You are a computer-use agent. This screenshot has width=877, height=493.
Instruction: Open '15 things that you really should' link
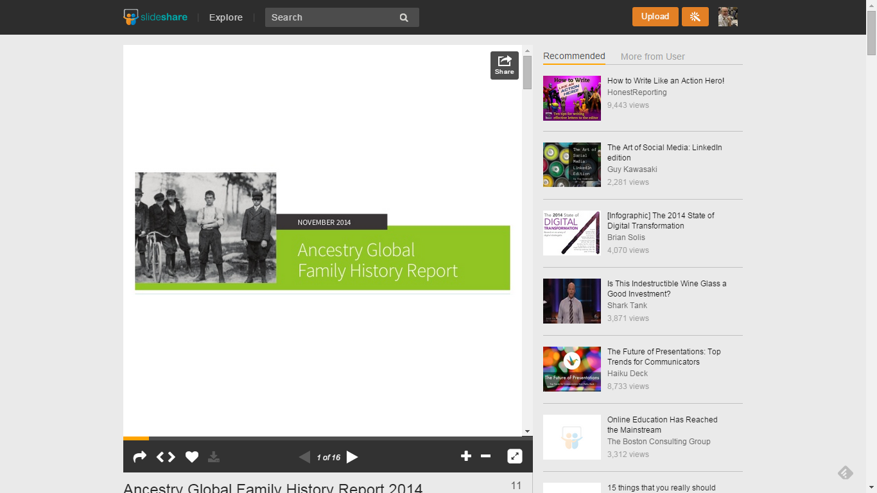661,488
